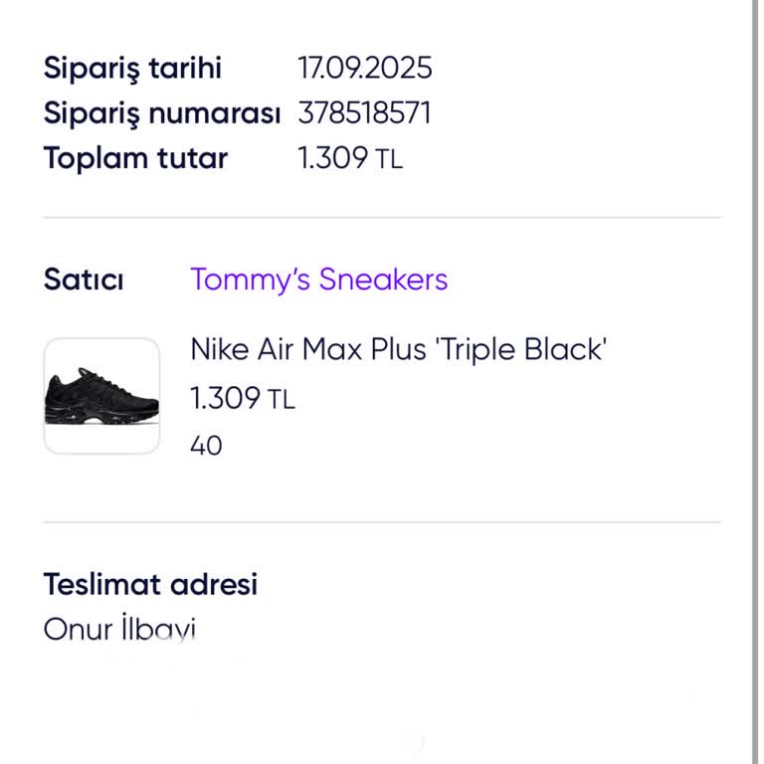
Task: Click the black Nike sneaker thumbnail
Action: pos(101,396)
